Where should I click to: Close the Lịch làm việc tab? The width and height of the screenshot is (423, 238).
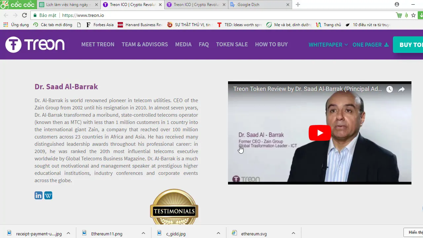click(96, 5)
